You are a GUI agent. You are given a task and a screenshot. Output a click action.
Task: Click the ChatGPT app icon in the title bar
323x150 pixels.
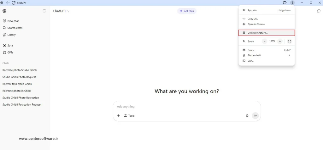pos(2,3)
